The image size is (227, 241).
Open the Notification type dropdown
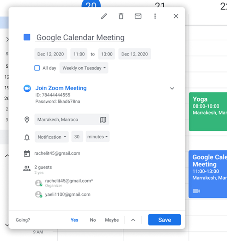point(52,137)
